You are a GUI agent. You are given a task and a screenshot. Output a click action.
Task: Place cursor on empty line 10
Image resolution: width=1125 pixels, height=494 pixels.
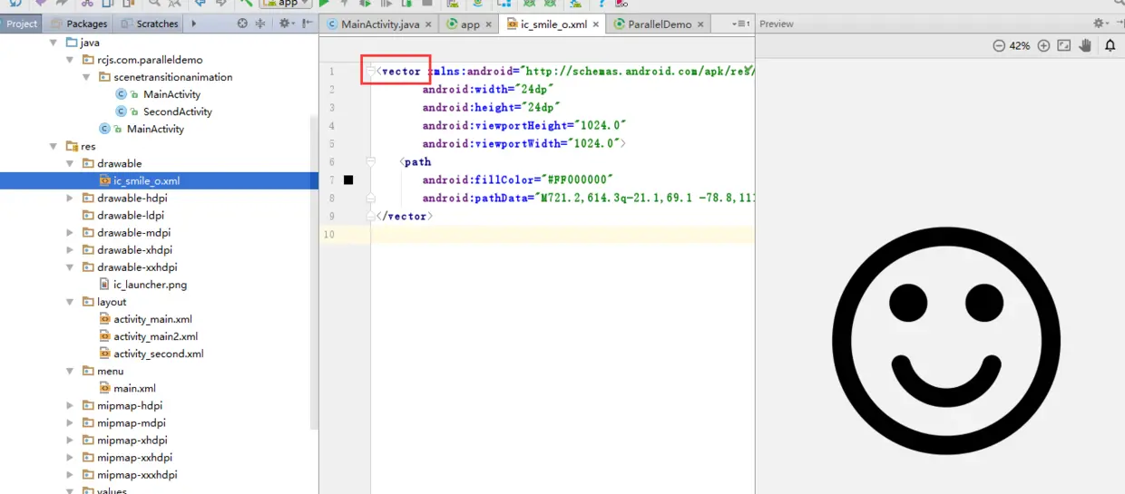point(562,235)
